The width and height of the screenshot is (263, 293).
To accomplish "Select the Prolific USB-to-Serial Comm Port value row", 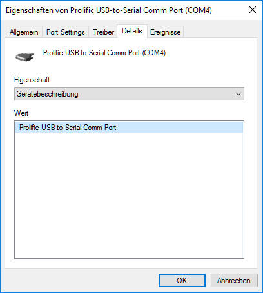I will coord(129,128).
